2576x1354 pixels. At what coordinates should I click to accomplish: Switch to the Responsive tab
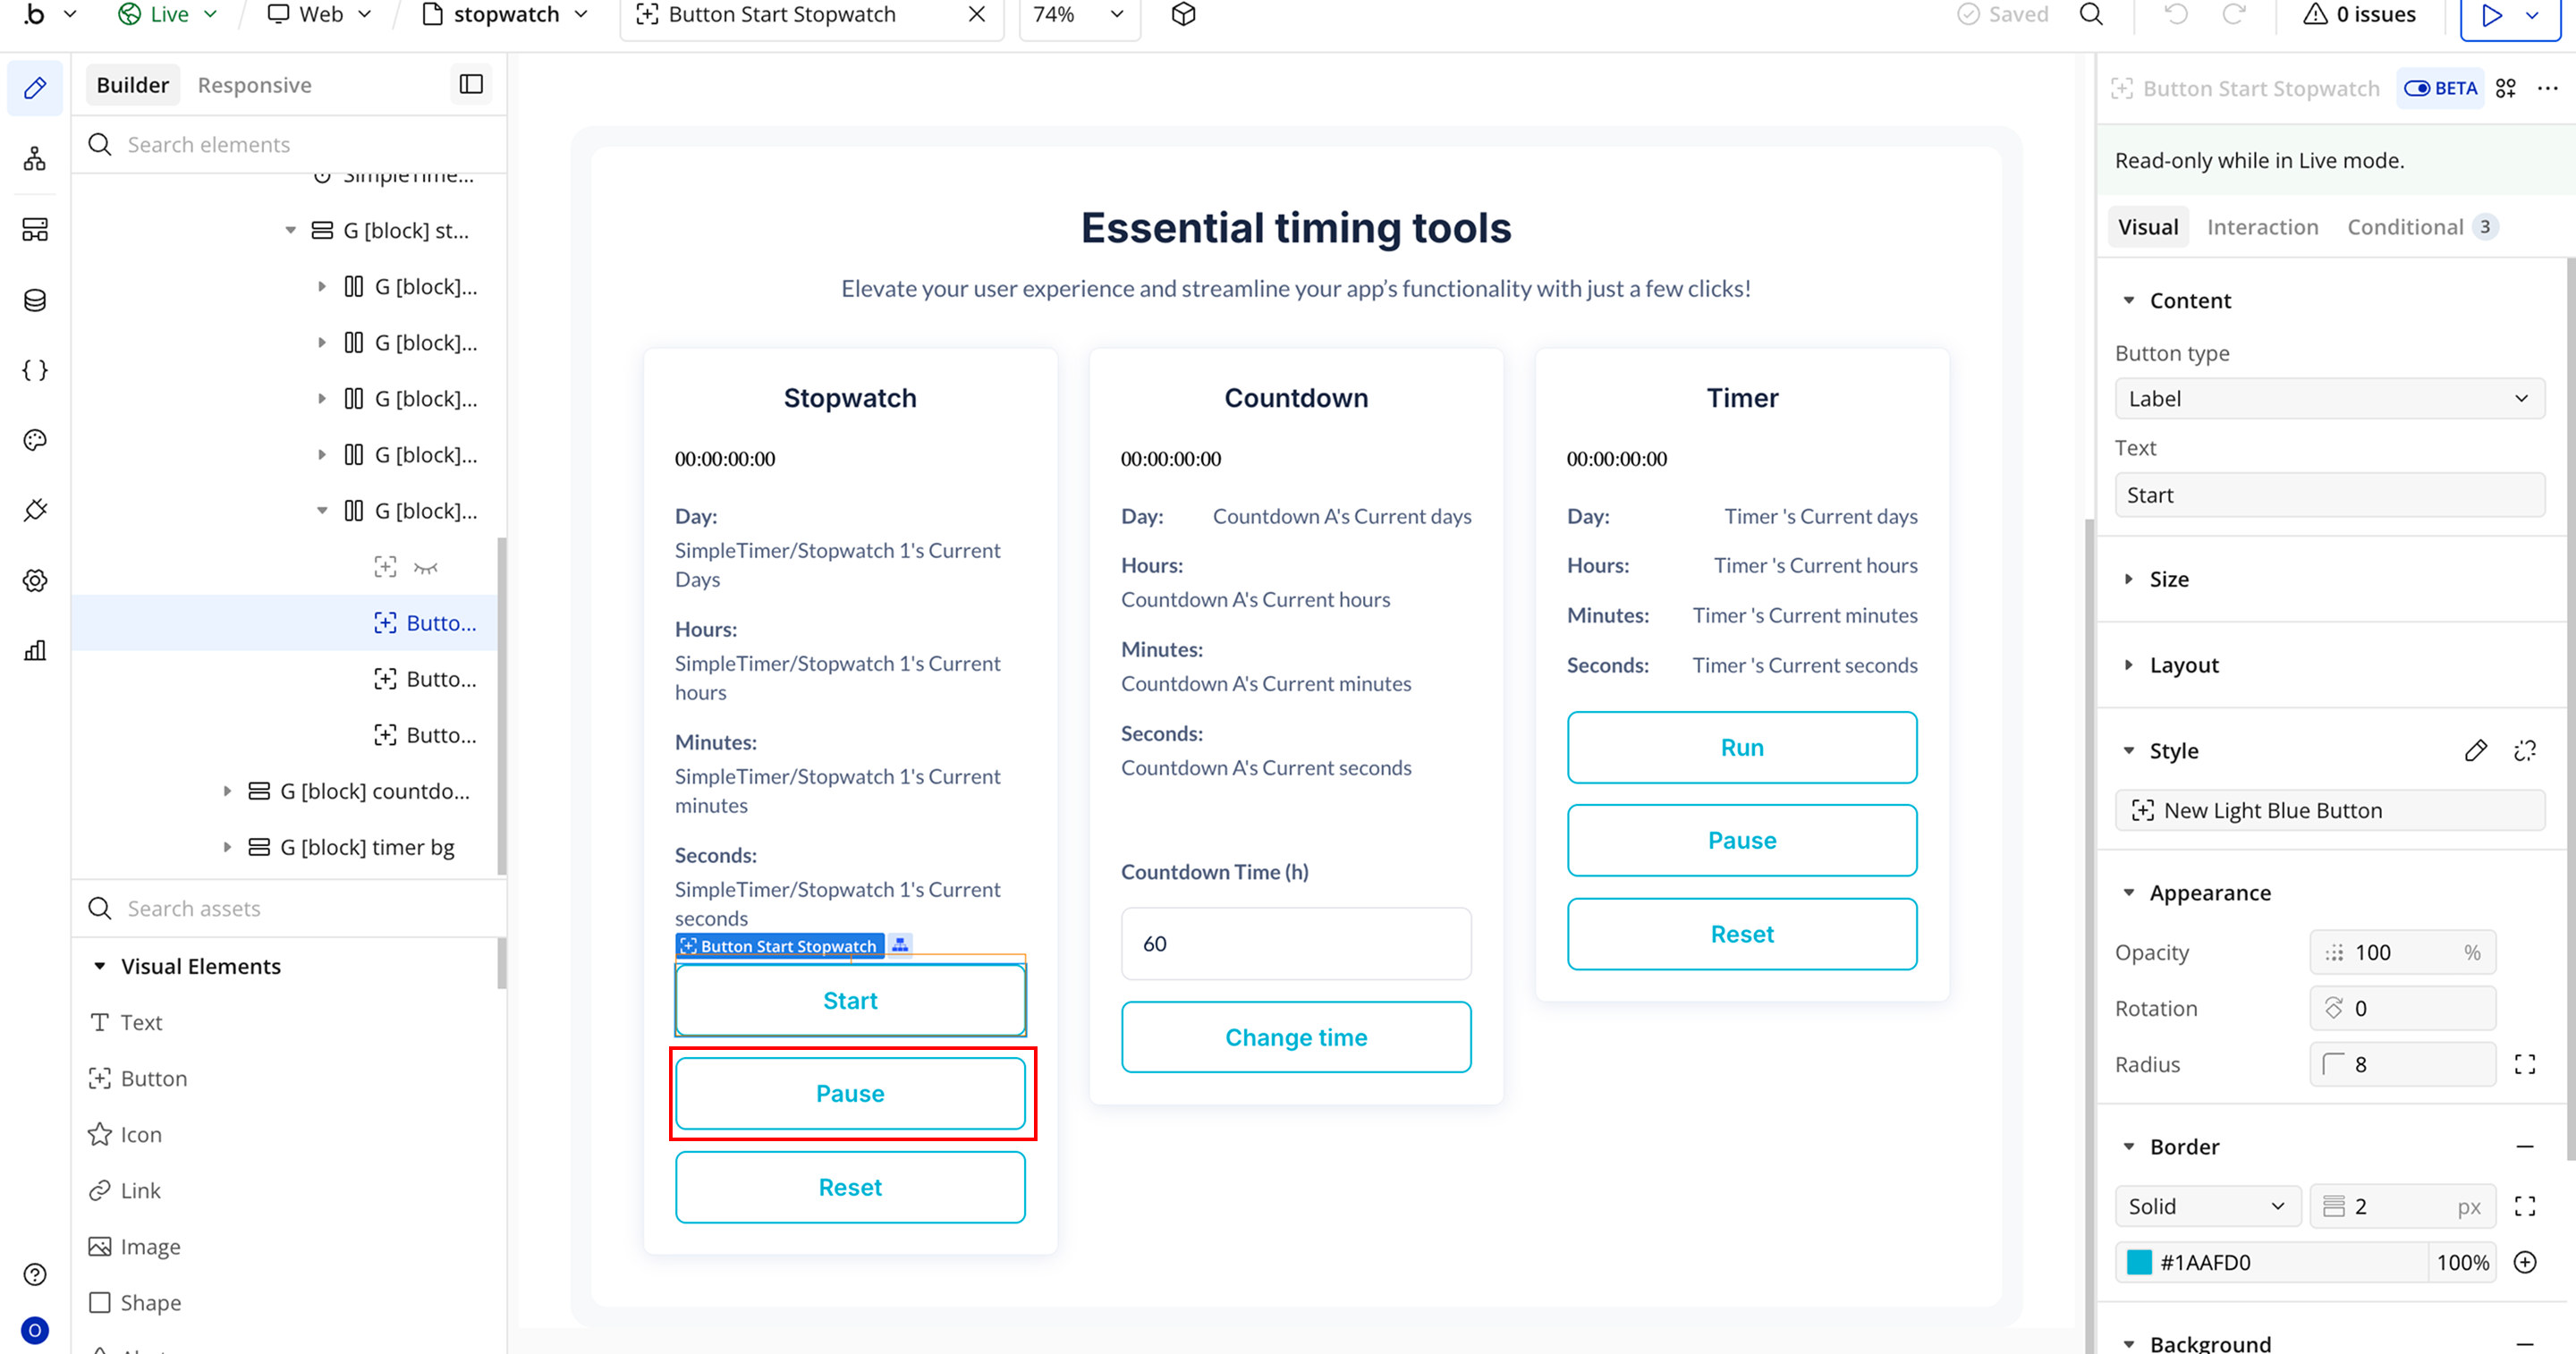click(254, 85)
